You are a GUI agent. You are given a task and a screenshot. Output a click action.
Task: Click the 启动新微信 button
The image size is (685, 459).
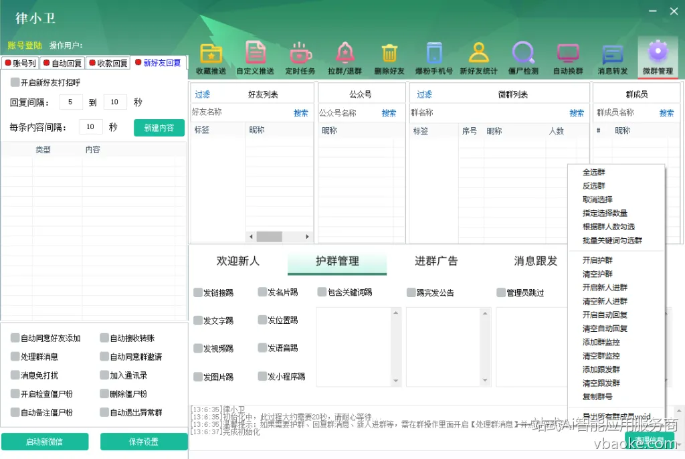coord(45,442)
